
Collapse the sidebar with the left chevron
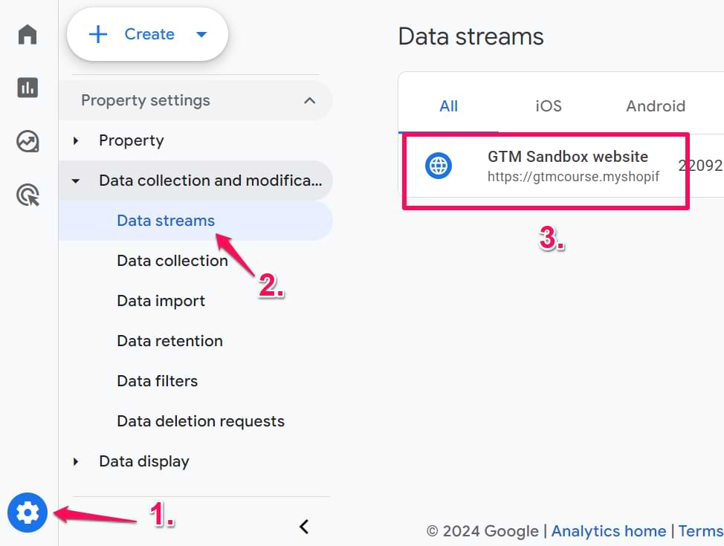[x=303, y=527]
